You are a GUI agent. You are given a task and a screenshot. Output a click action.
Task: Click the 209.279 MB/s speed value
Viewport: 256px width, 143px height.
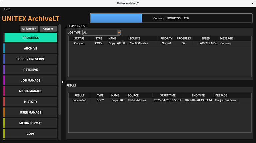click(208, 43)
